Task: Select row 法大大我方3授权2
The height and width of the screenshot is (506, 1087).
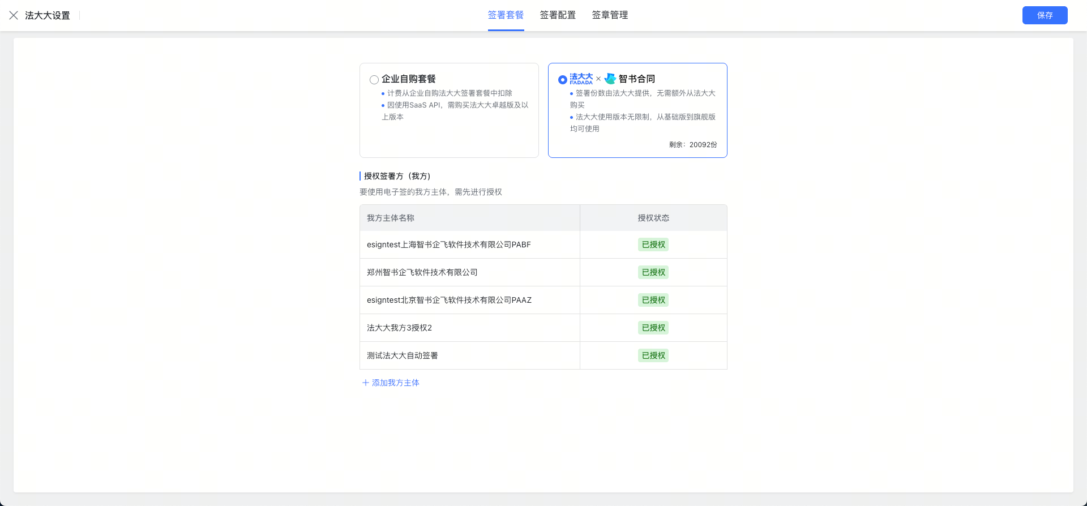Action: tap(543, 328)
